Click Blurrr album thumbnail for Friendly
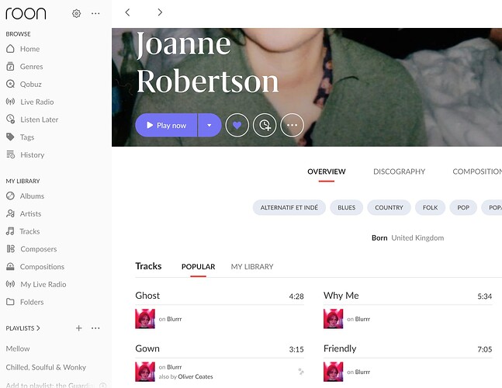Viewport: 502px width, 388px height. (x=334, y=372)
